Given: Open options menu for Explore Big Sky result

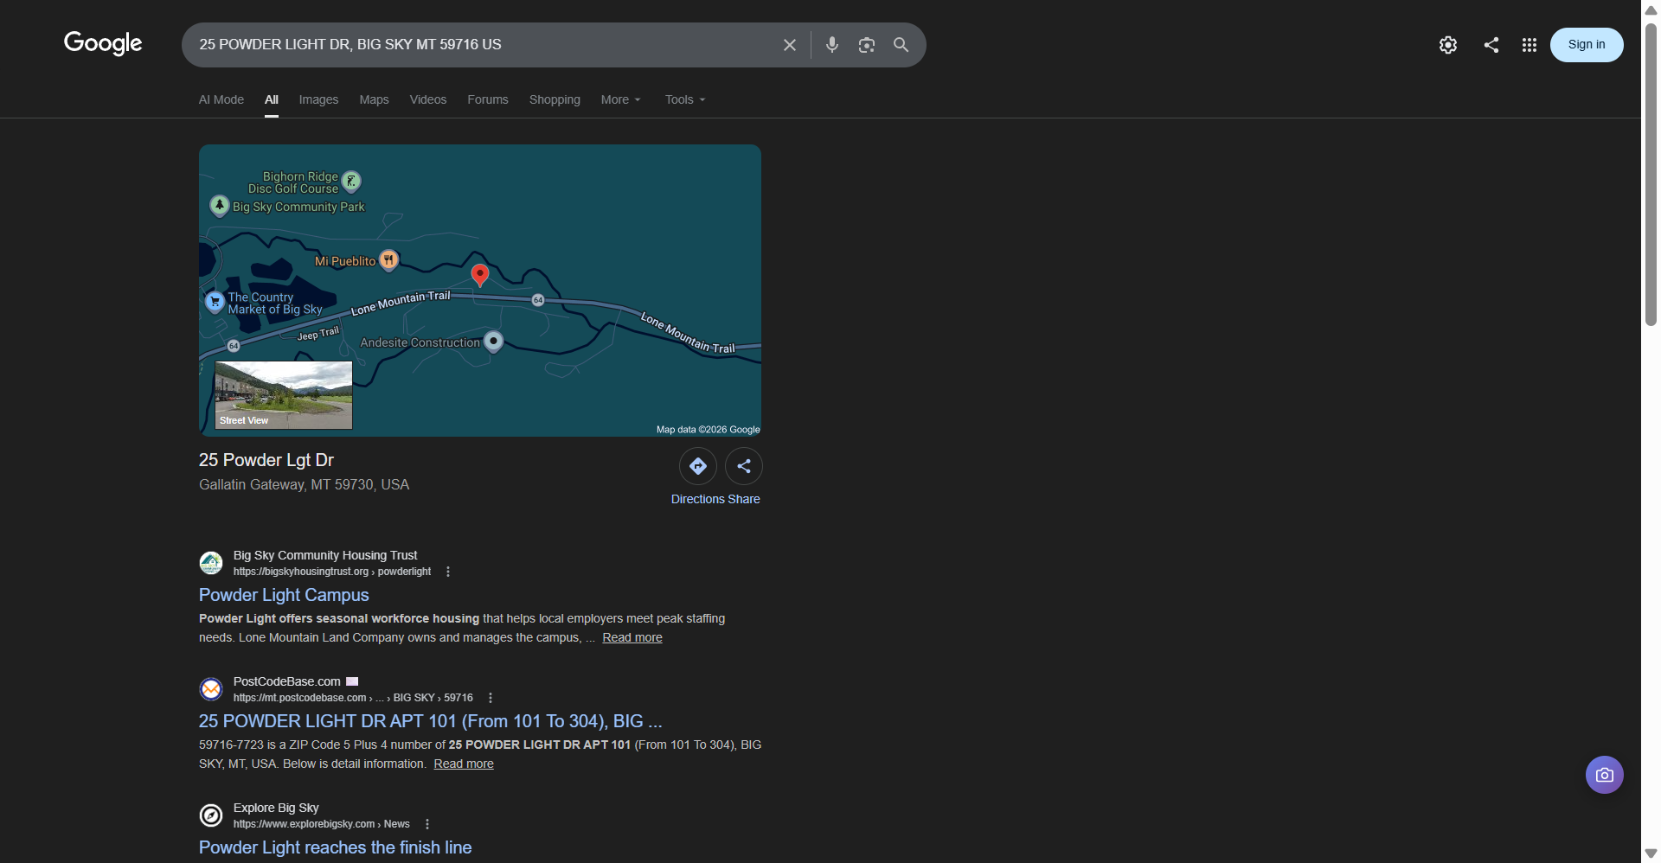Looking at the screenshot, I should tap(426, 824).
